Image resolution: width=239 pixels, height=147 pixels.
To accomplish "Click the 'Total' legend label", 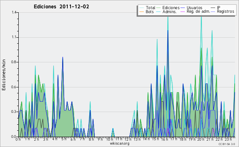I will [x=151, y=8].
